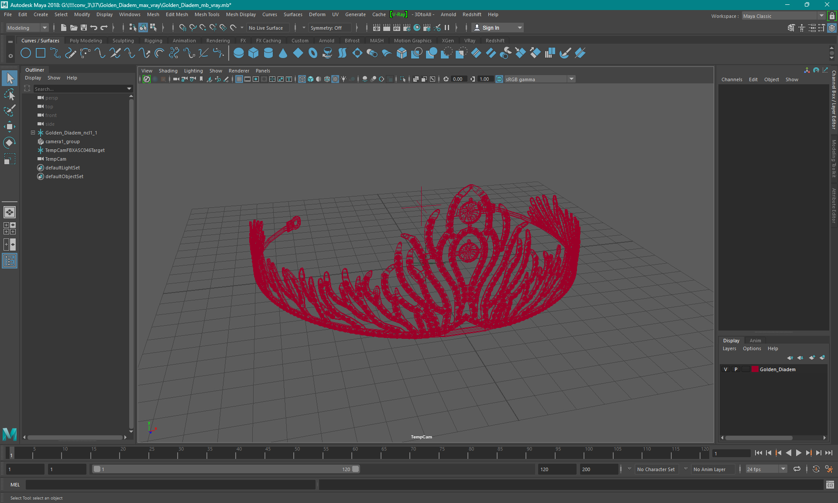The width and height of the screenshot is (838, 503).
Task: Click Layers menu in layer editor
Action: [x=729, y=348]
